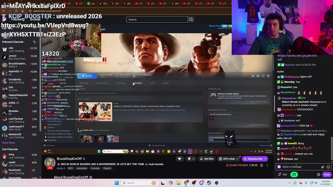Click Steam activity 'Say something' field
Screen dimensions: 333x187
pos(140,93)
